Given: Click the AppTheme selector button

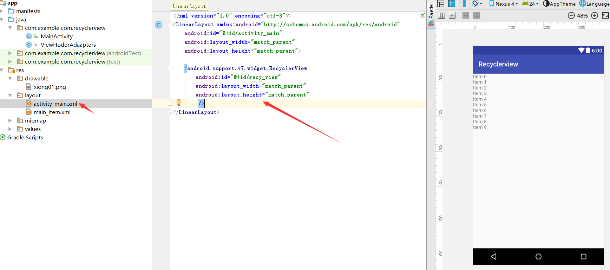Looking at the screenshot, I should [559, 4].
